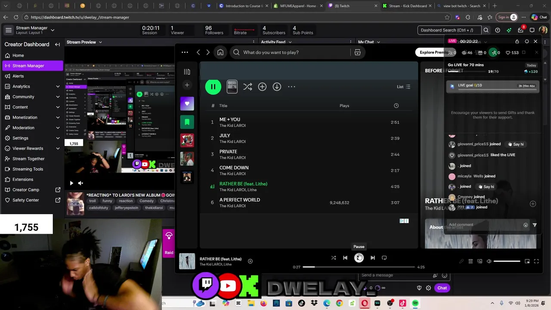Mute Spotify with the speaker icon
This screenshot has width=551, height=310.
[x=489, y=261]
